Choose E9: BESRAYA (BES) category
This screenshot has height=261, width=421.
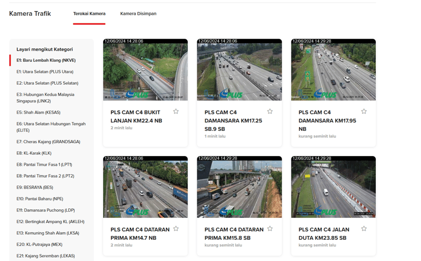click(35, 188)
